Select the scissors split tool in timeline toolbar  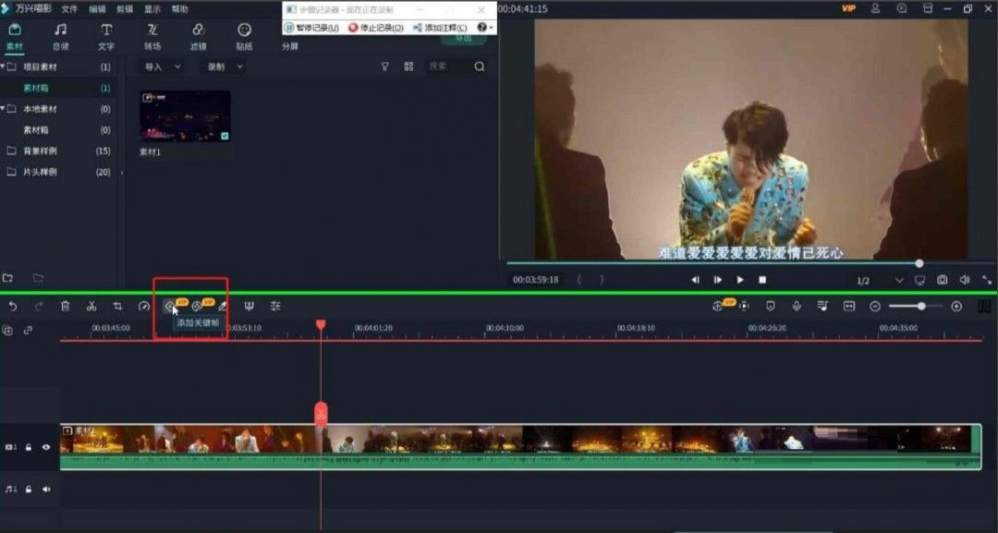(x=92, y=306)
